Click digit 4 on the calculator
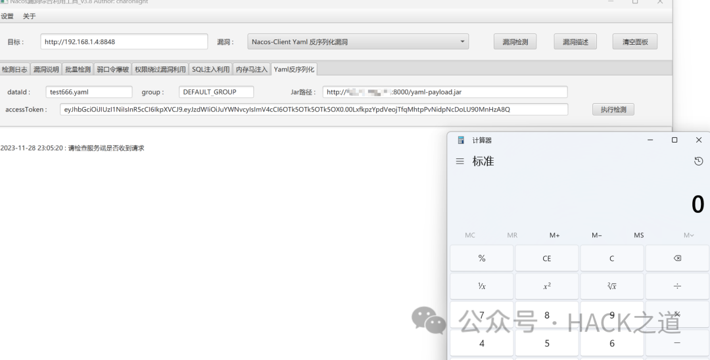The height and width of the screenshot is (360, 710). (482, 343)
